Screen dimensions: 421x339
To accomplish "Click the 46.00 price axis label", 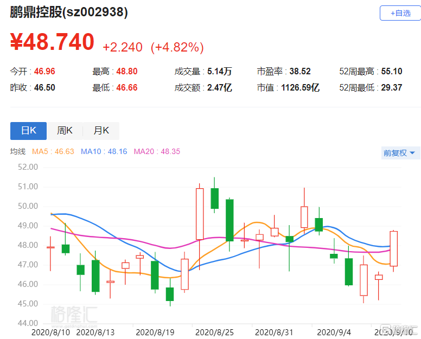I will [x=28, y=284].
